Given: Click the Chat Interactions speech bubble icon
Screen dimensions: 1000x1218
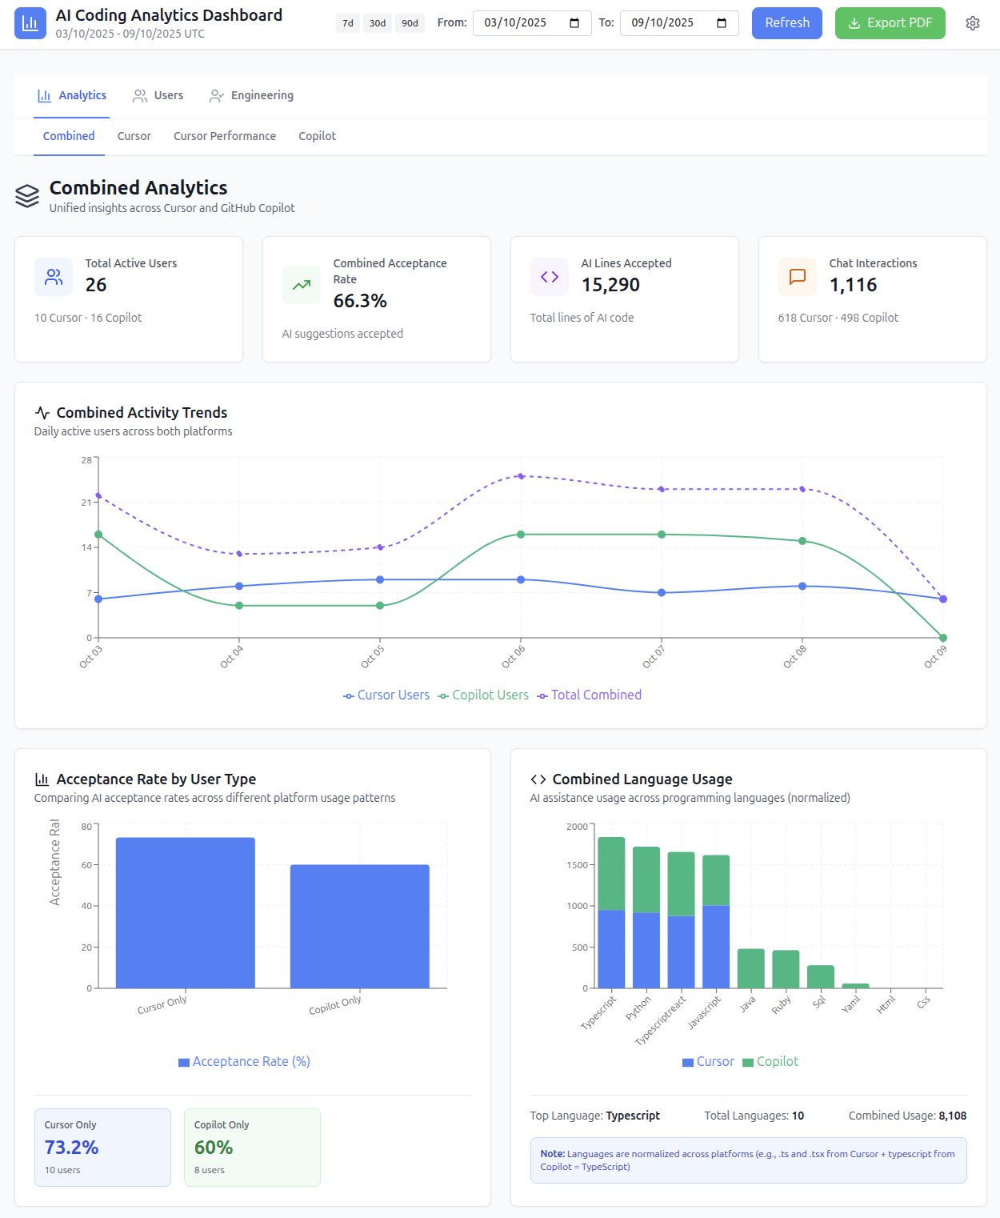Looking at the screenshot, I should click(798, 277).
